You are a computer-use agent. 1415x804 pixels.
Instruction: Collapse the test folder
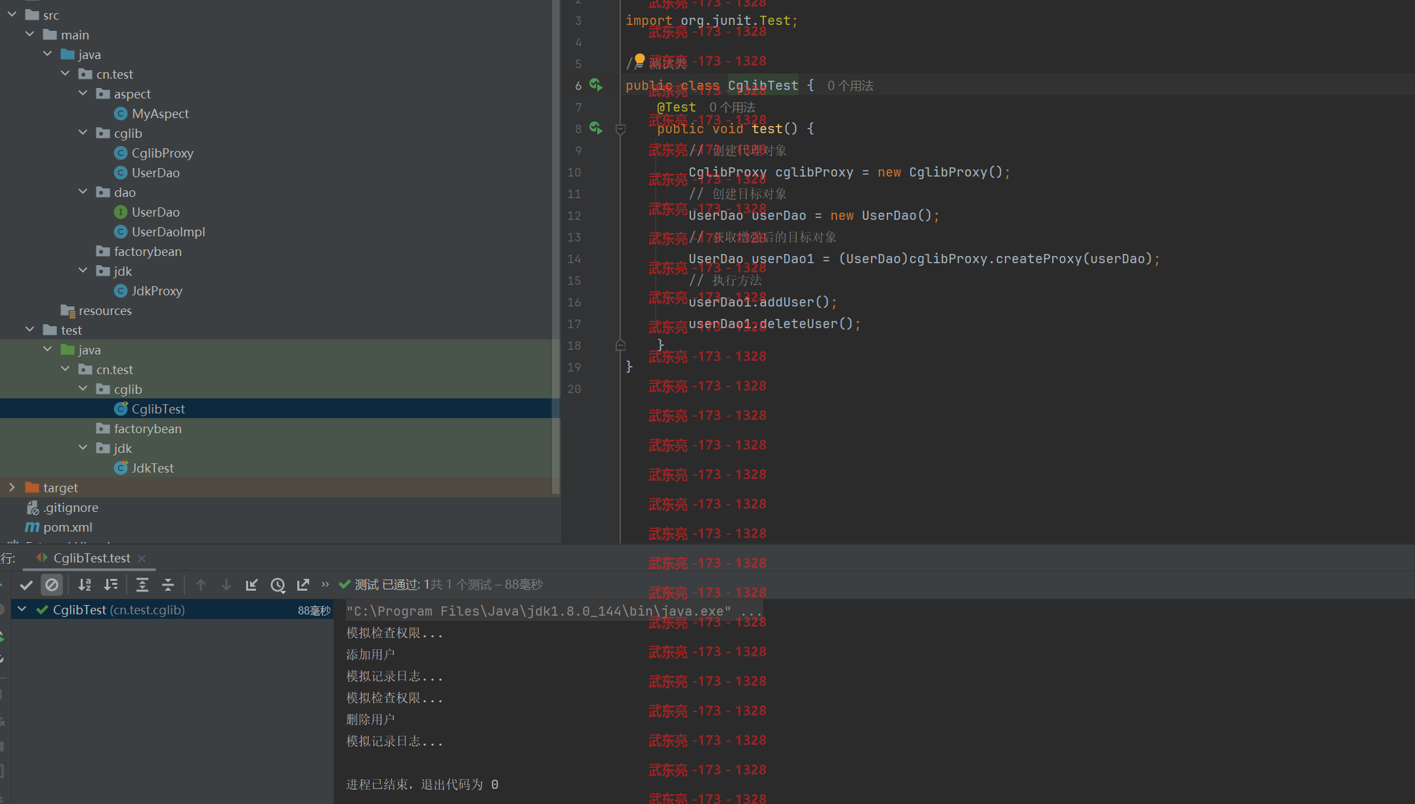30,329
